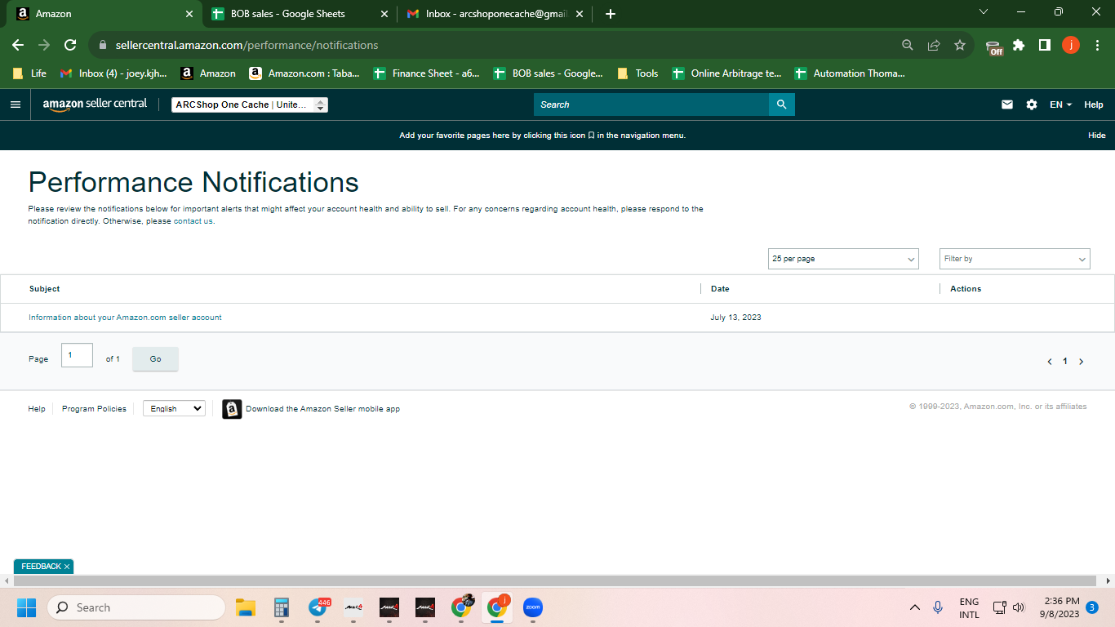Hide the favorite pages banner
1115x627 pixels.
(1097, 136)
